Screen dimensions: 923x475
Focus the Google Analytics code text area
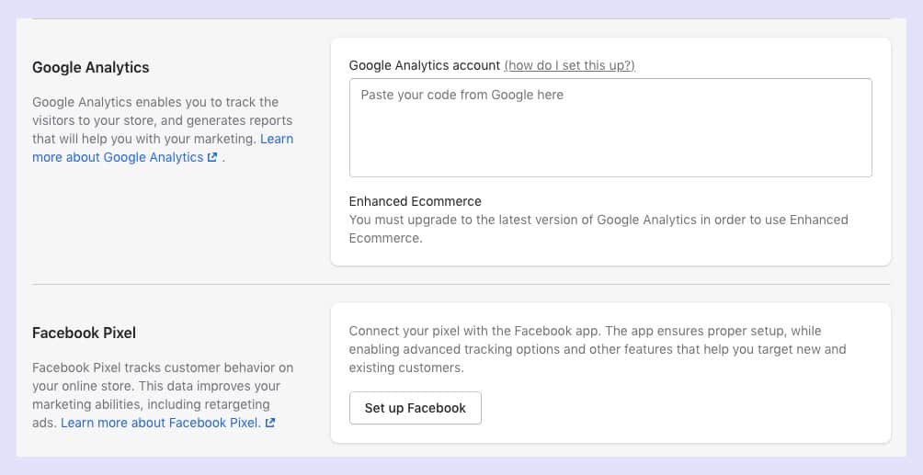(610, 128)
